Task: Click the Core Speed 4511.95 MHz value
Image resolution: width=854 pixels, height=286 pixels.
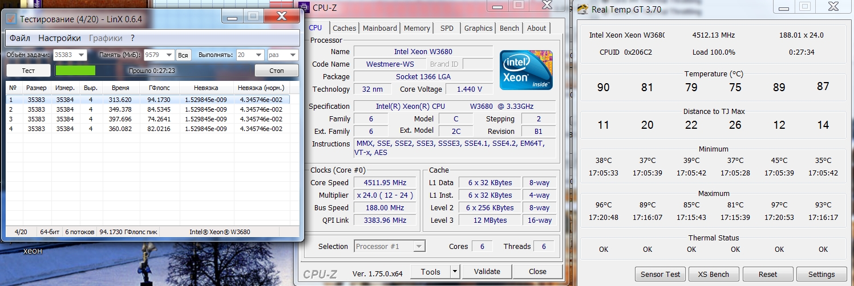Action: click(x=384, y=182)
